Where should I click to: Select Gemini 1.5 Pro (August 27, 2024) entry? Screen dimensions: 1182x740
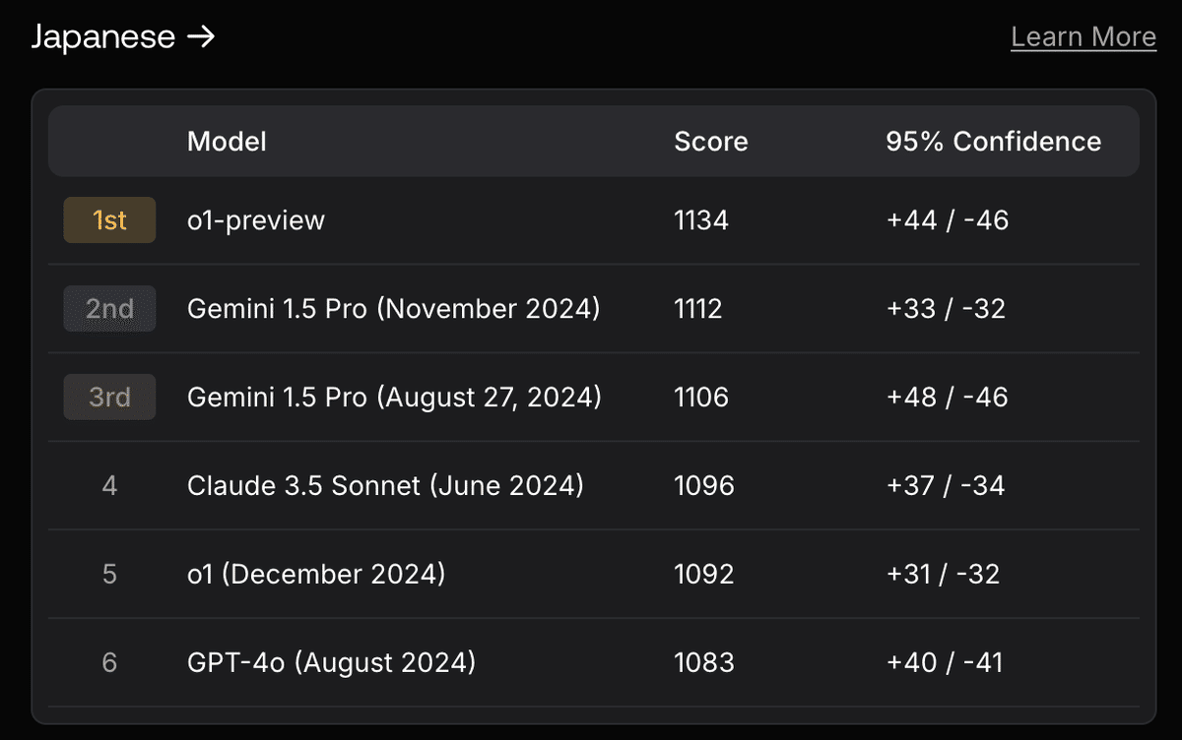click(394, 398)
